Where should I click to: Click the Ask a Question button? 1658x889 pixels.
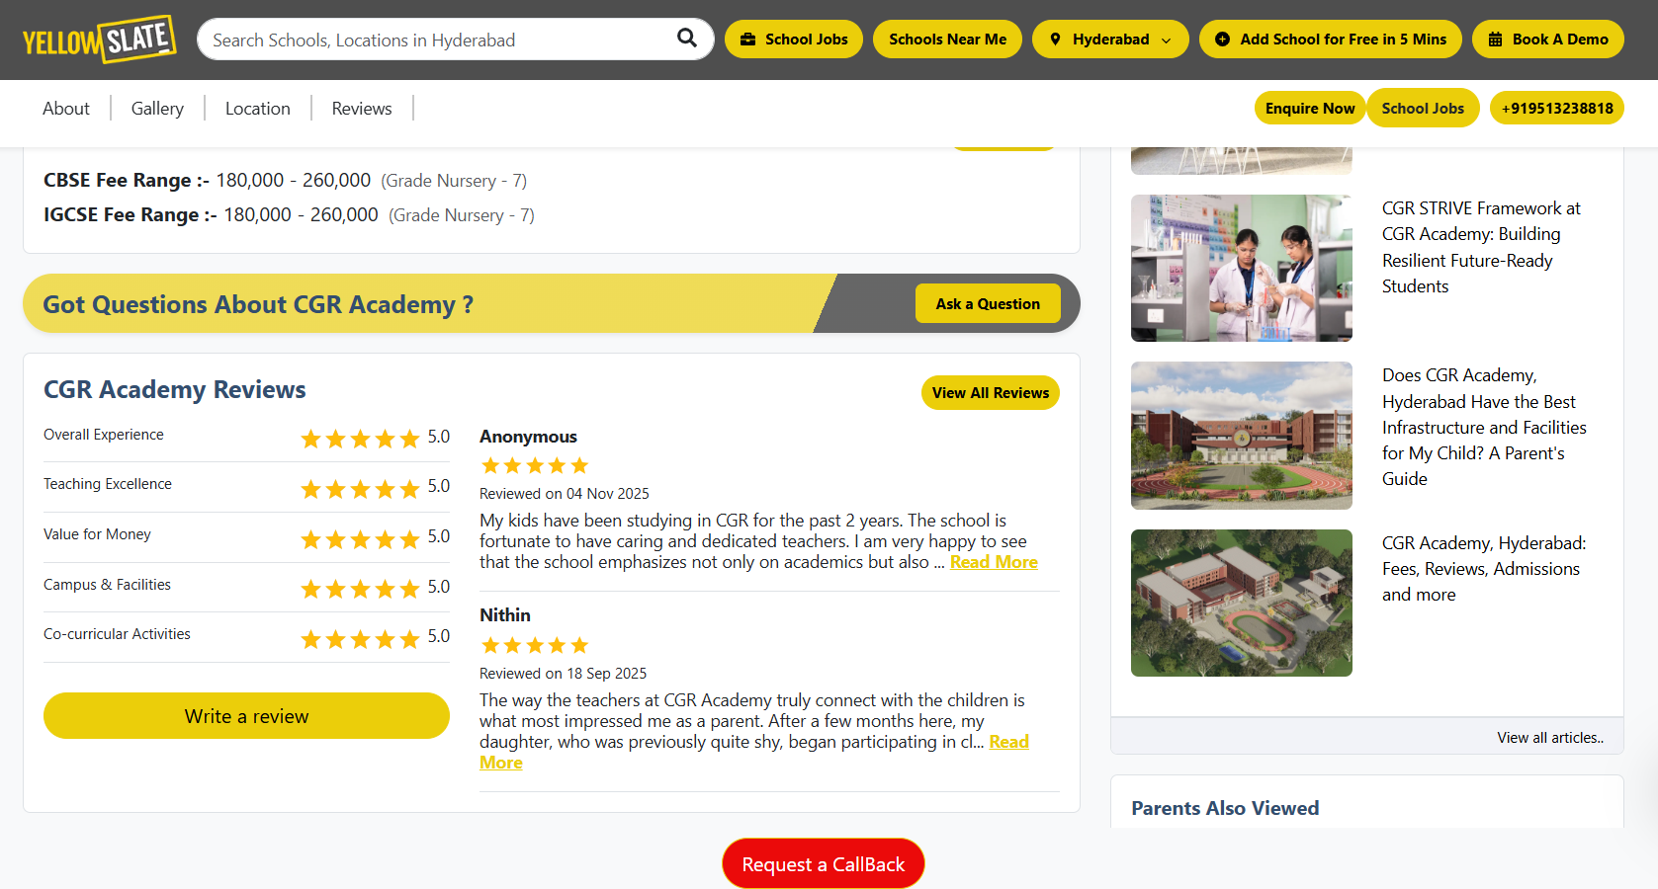(988, 304)
